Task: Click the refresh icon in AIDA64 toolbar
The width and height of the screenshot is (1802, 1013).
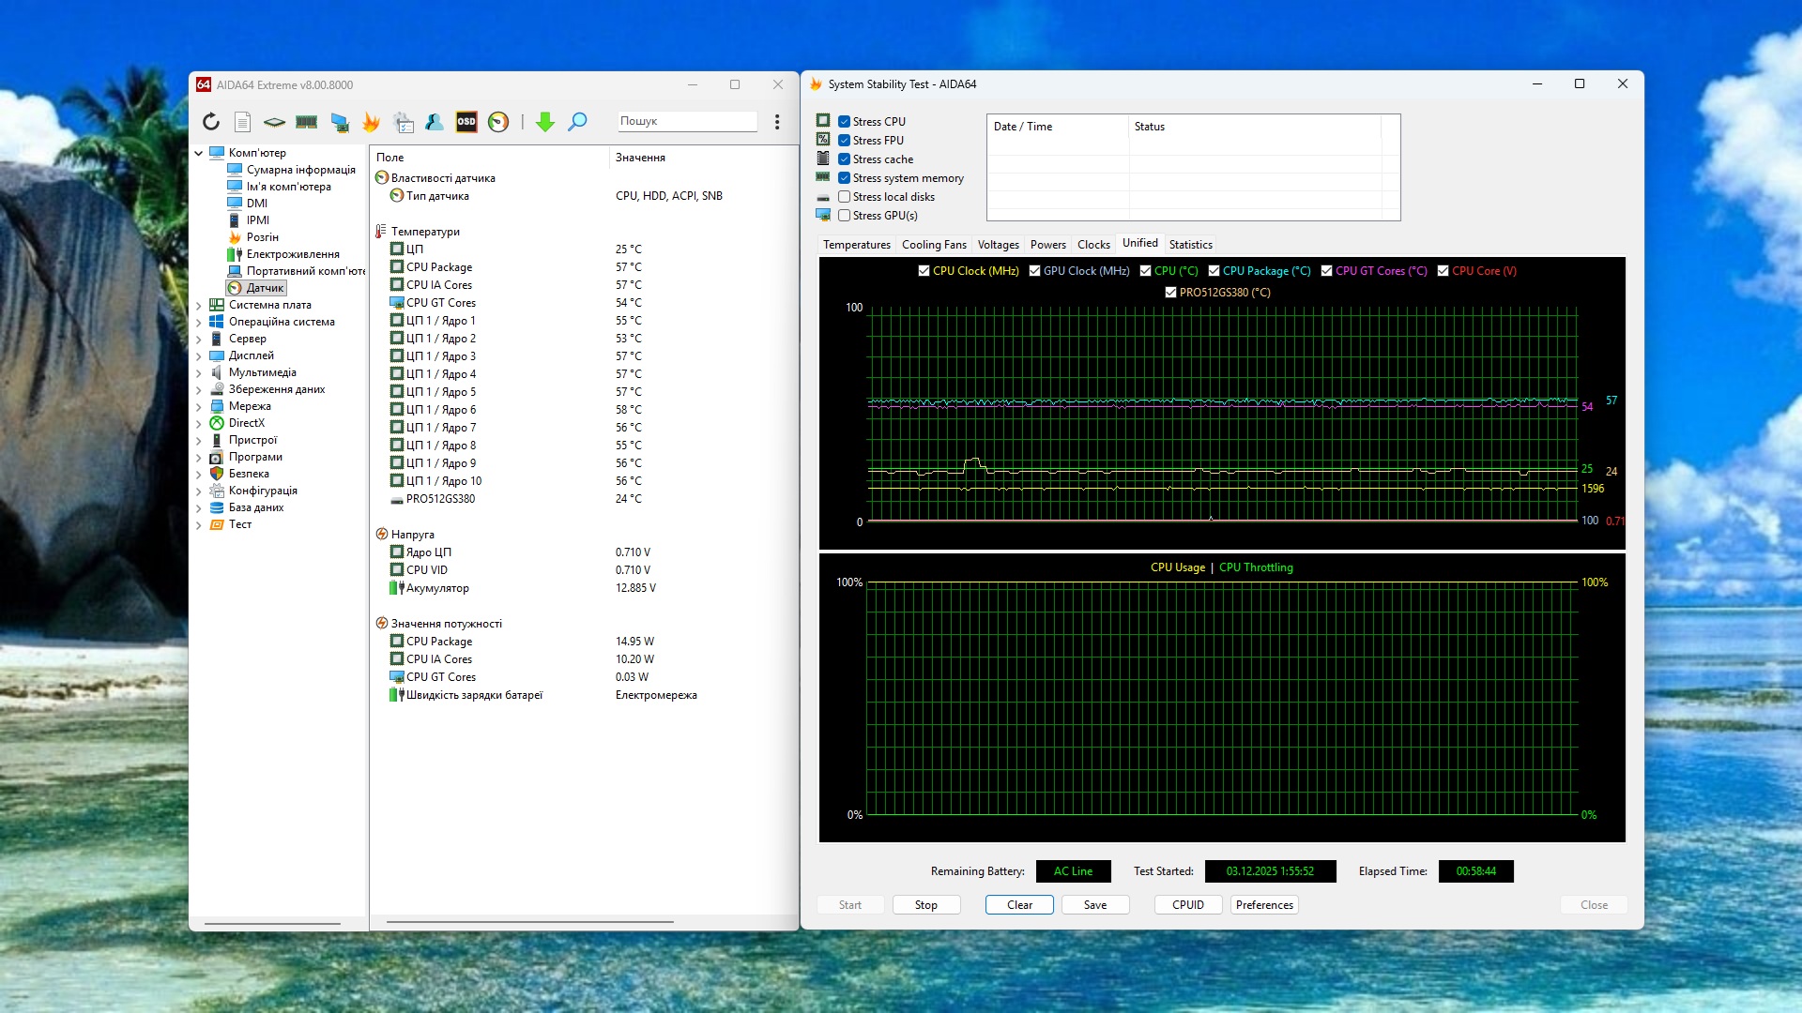Action: click(211, 122)
